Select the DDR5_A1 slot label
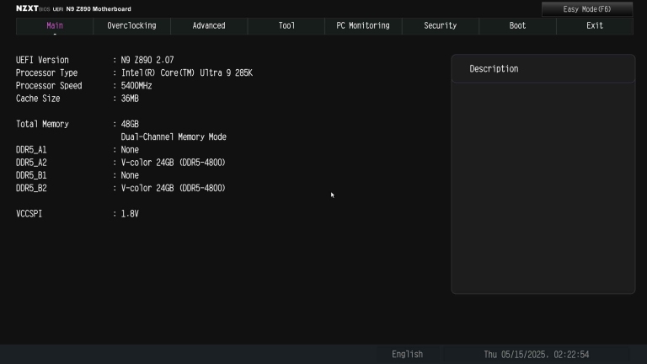This screenshot has height=364, width=647. tap(31, 150)
